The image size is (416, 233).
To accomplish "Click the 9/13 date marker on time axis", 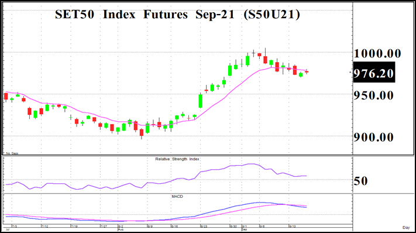I will pyautogui.click(x=292, y=227).
